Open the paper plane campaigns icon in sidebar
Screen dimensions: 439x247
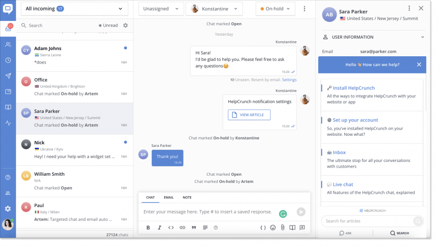click(x=8, y=76)
